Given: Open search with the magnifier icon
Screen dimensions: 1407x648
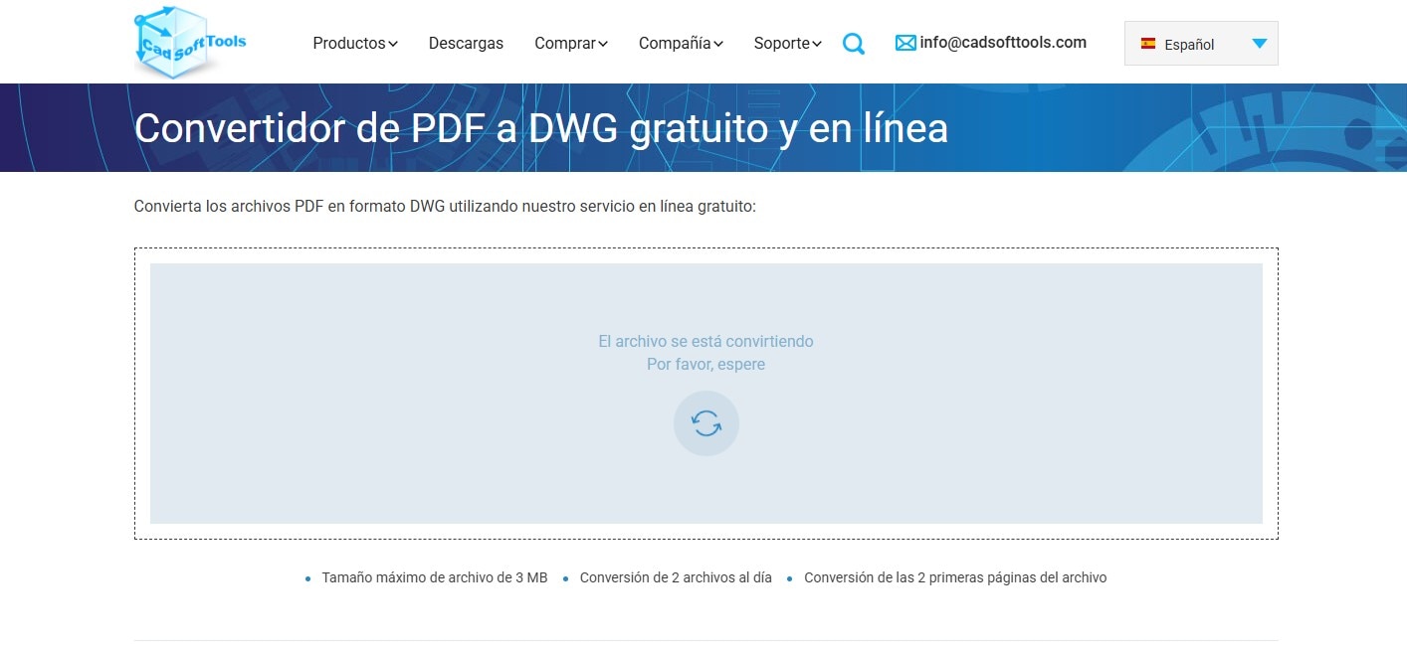Looking at the screenshot, I should click(853, 44).
